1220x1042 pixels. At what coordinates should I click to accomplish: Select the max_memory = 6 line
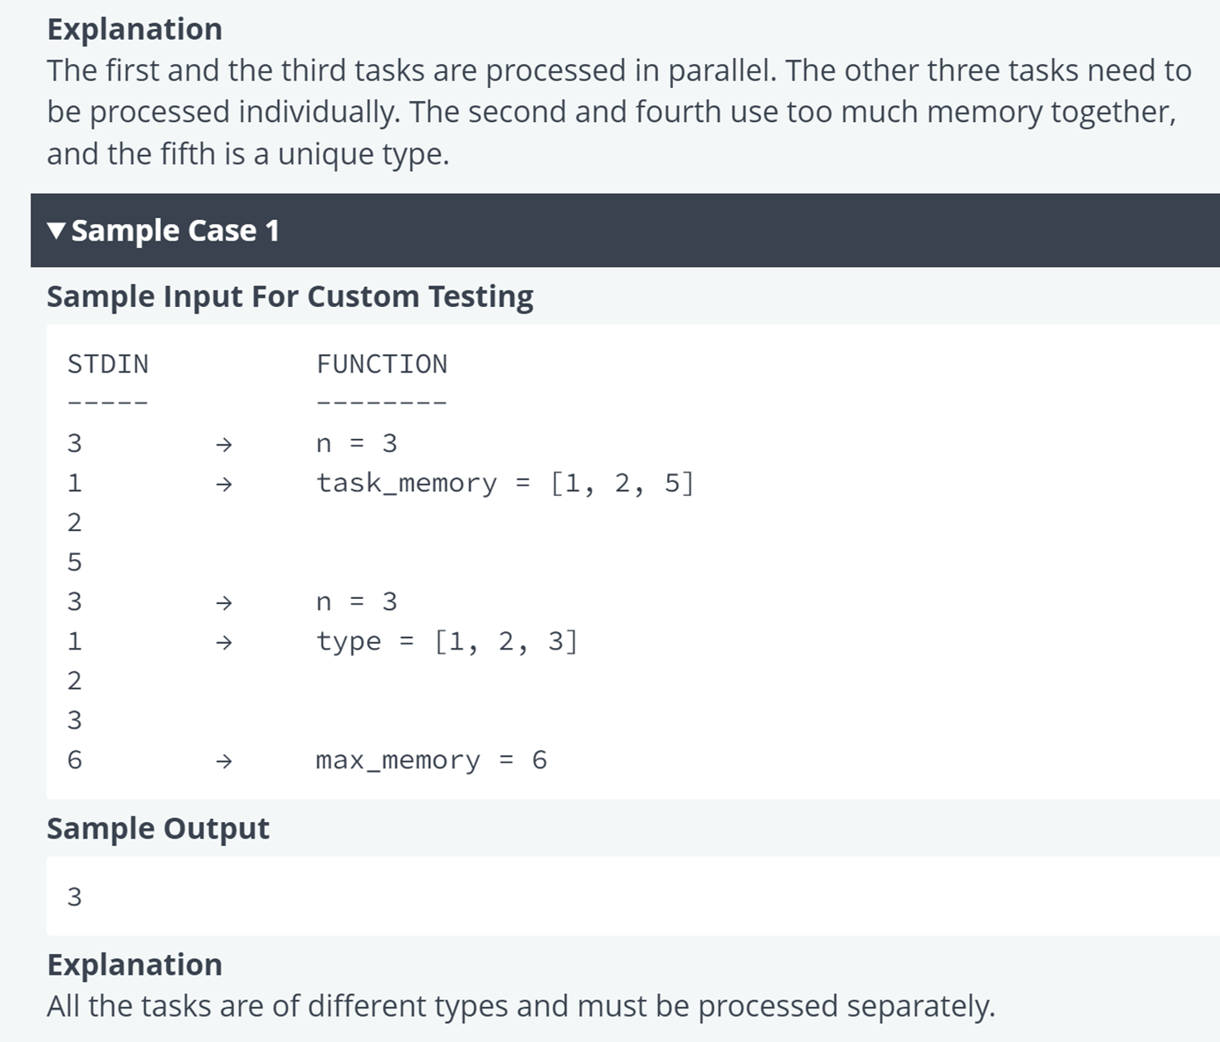(432, 761)
